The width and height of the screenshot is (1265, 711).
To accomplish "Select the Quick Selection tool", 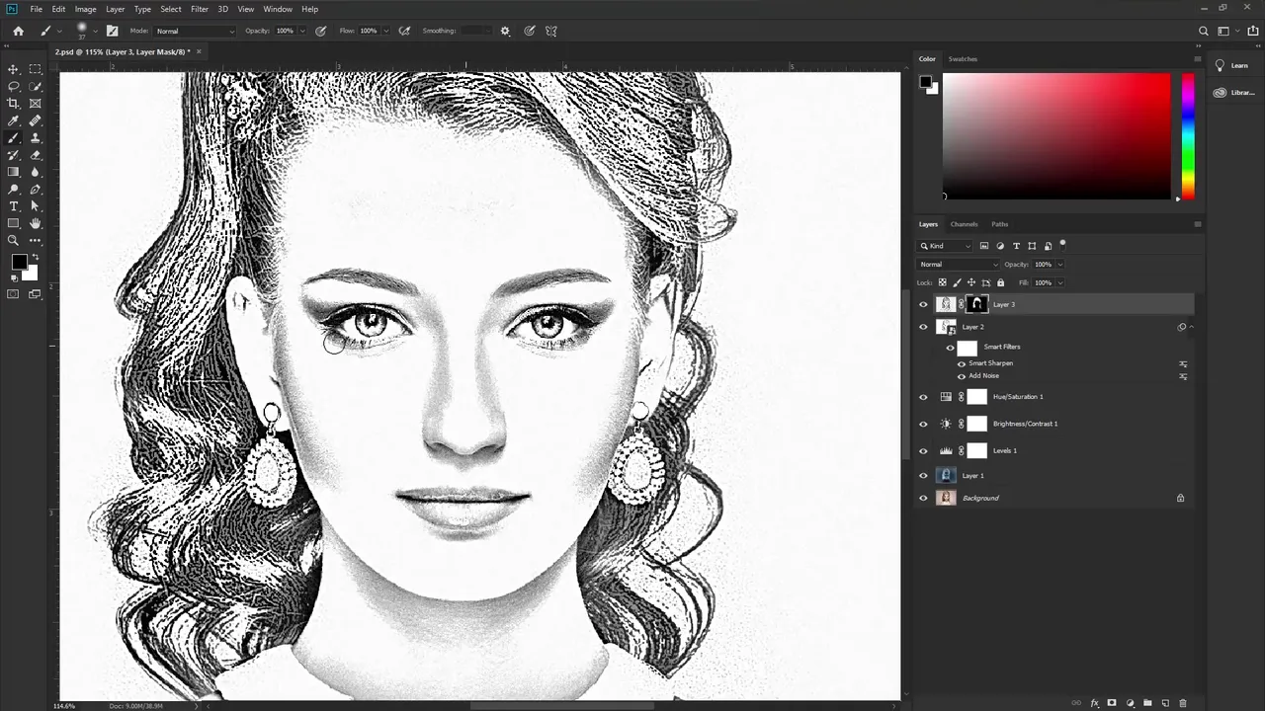I will 36,86.
